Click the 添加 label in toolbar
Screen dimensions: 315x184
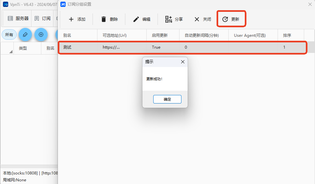(81, 19)
